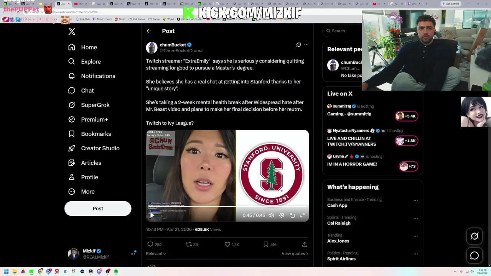
Task: Open chumBucket profile avatar on post
Action: click(x=152, y=48)
